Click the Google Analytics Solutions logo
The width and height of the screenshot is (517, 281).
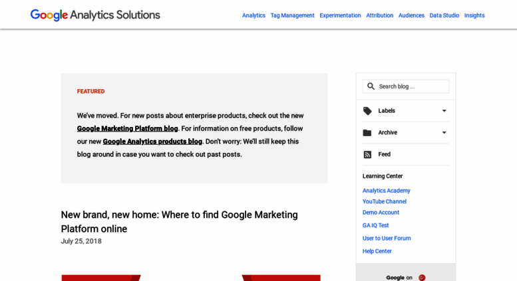tap(95, 15)
